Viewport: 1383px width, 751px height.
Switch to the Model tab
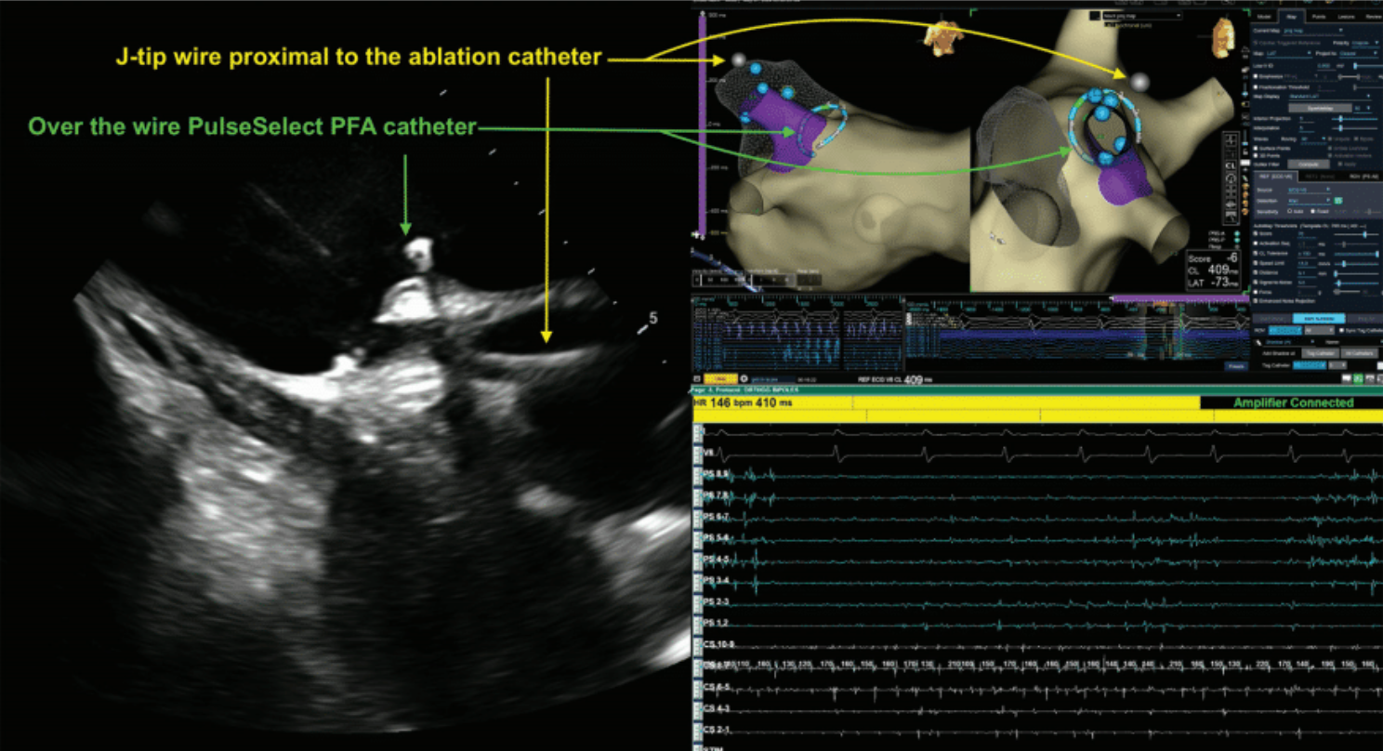1262,17
